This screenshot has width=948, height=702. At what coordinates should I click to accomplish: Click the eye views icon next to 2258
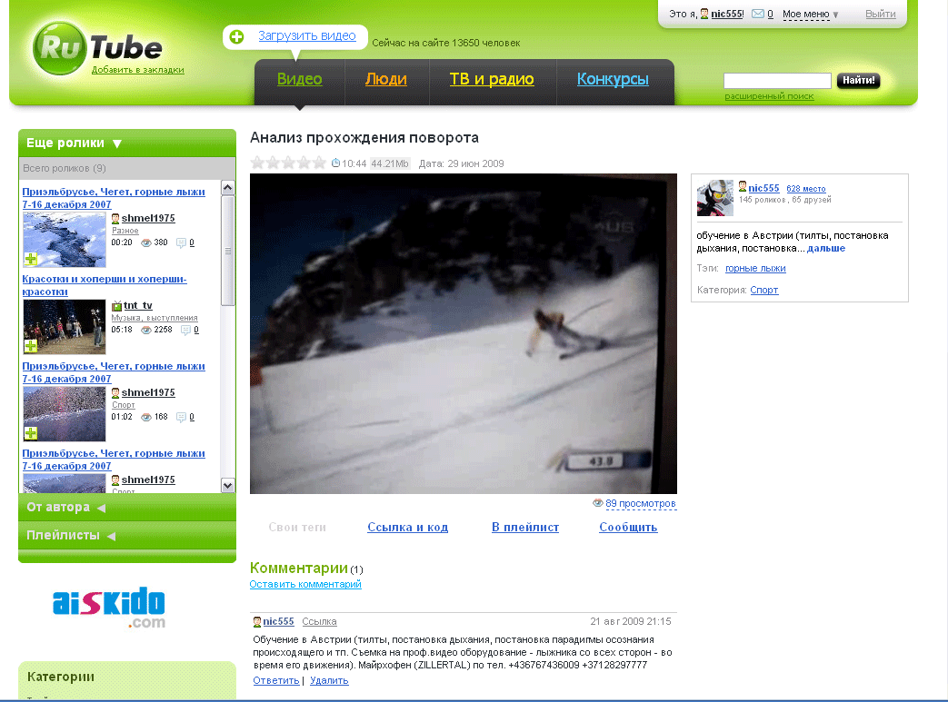145,330
